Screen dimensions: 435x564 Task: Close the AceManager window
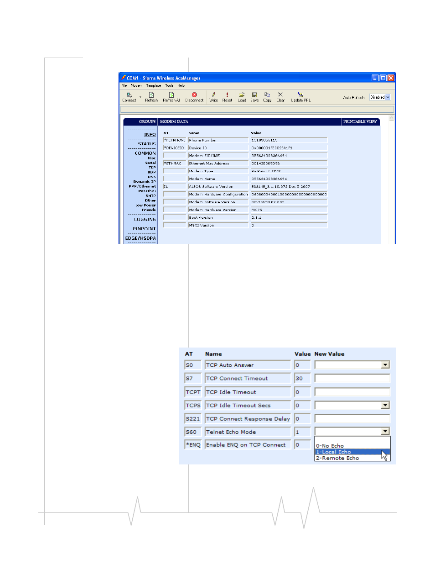coord(391,78)
